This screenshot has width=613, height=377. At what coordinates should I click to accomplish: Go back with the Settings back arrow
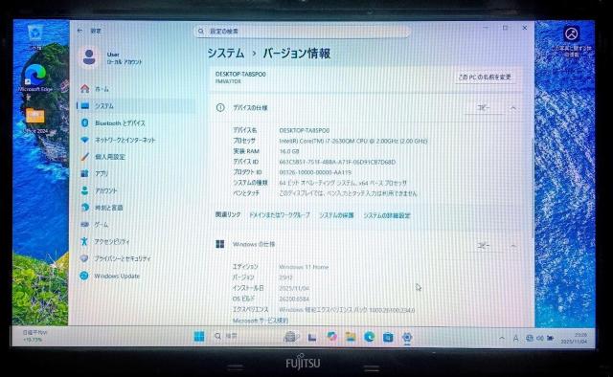79,31
